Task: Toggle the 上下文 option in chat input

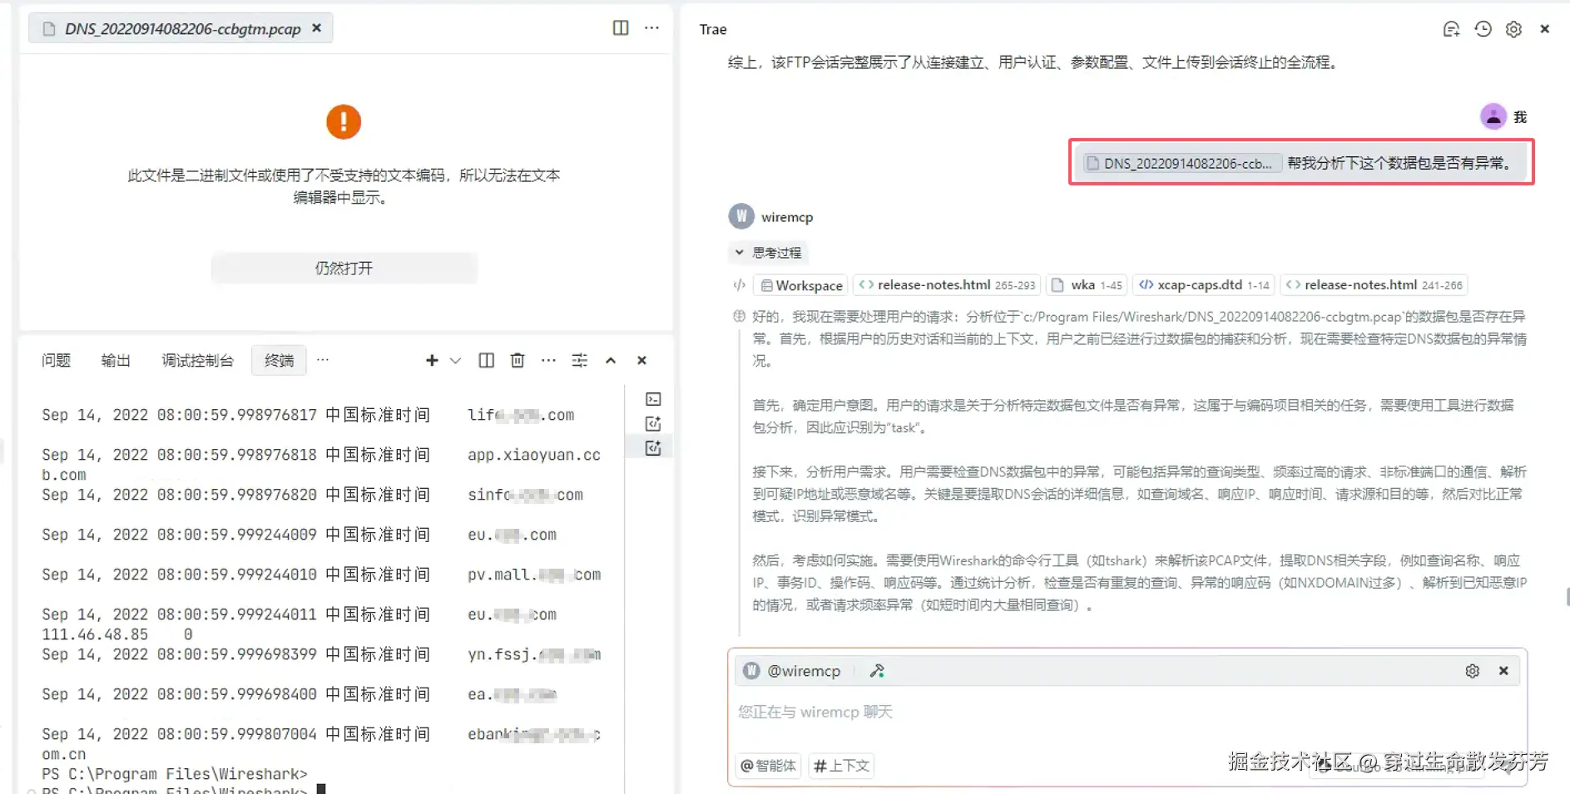Action: pos(840,766)
